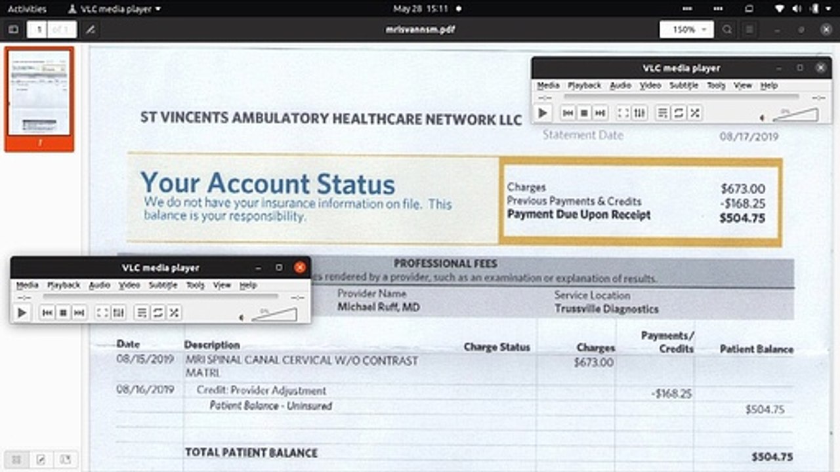Viewport: 840px width, 472px height.
Task: Play in VLC window near Statement Date
Action: tap(543, 113)
